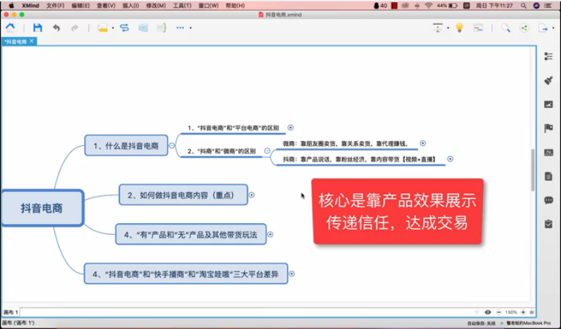Collapse the '抖商和微商的区别' subtopic
Screen dimensions: 561x329
tap(267, 151)
